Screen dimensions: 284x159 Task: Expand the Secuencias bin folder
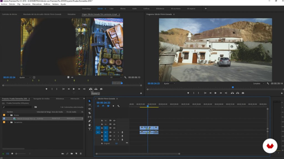click(8, 122)
